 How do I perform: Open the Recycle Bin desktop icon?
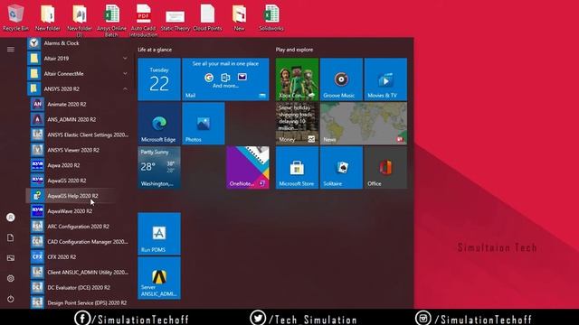15,17
